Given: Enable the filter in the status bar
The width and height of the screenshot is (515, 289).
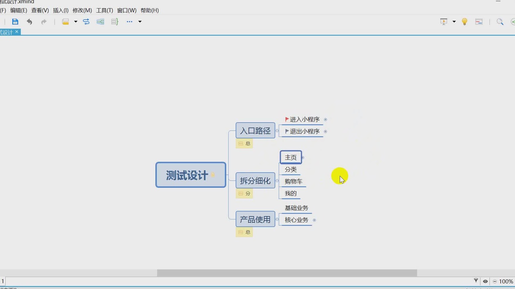Looking at the screenshot, I should 476,281.
